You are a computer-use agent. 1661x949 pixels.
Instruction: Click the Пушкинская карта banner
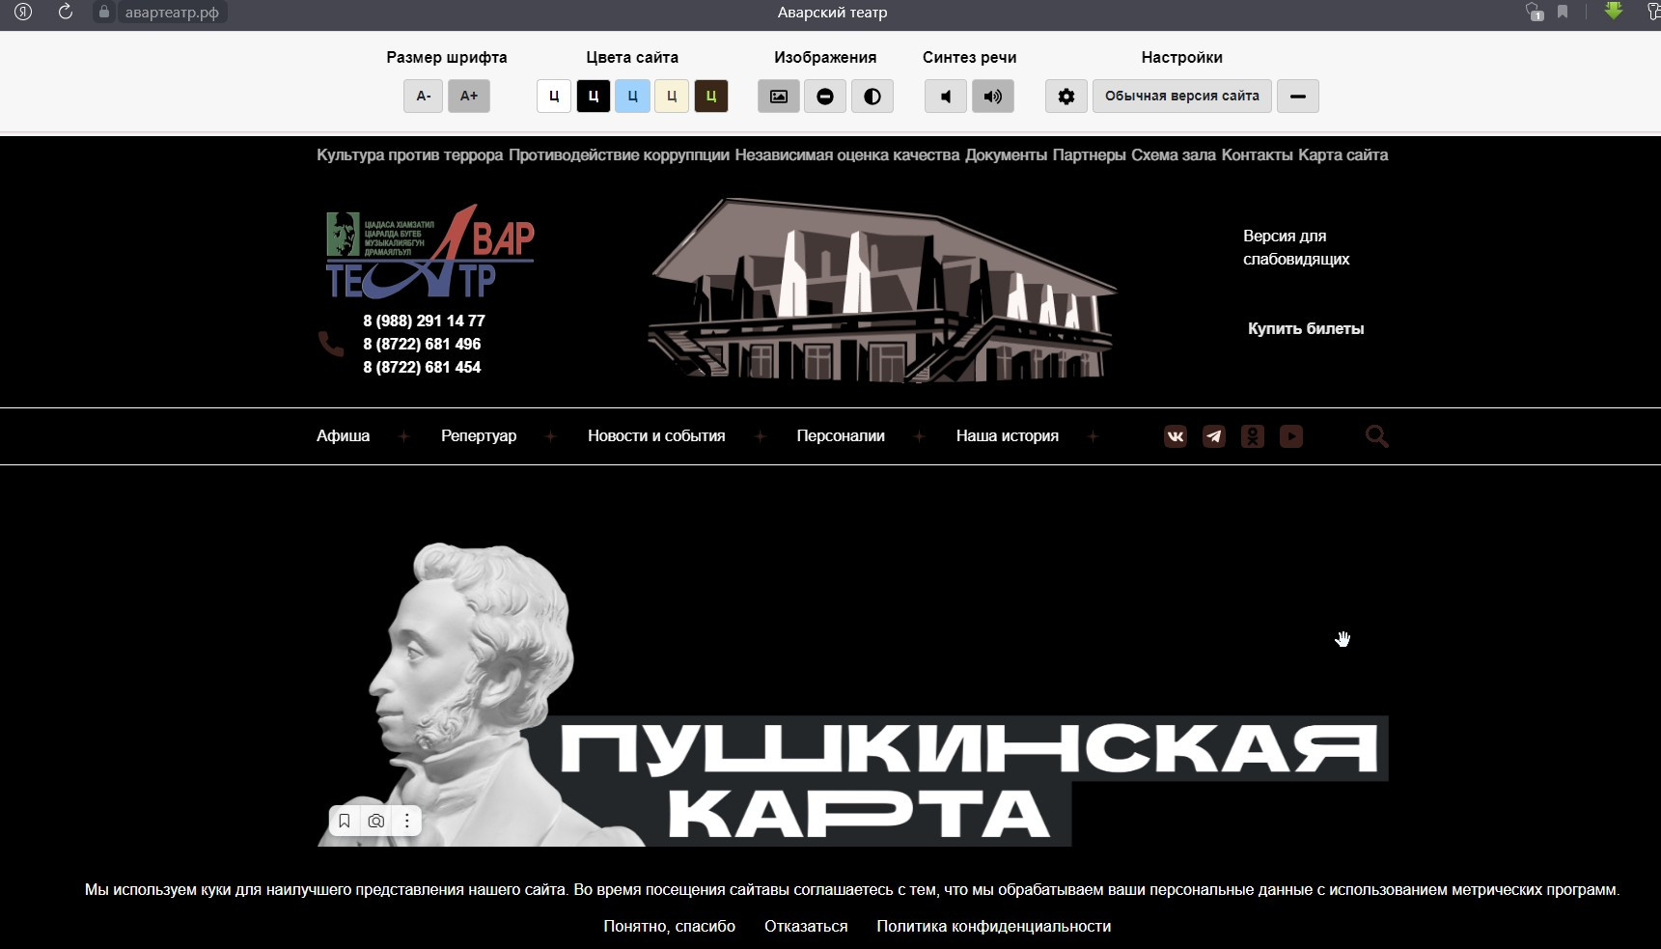coord(853,693)
